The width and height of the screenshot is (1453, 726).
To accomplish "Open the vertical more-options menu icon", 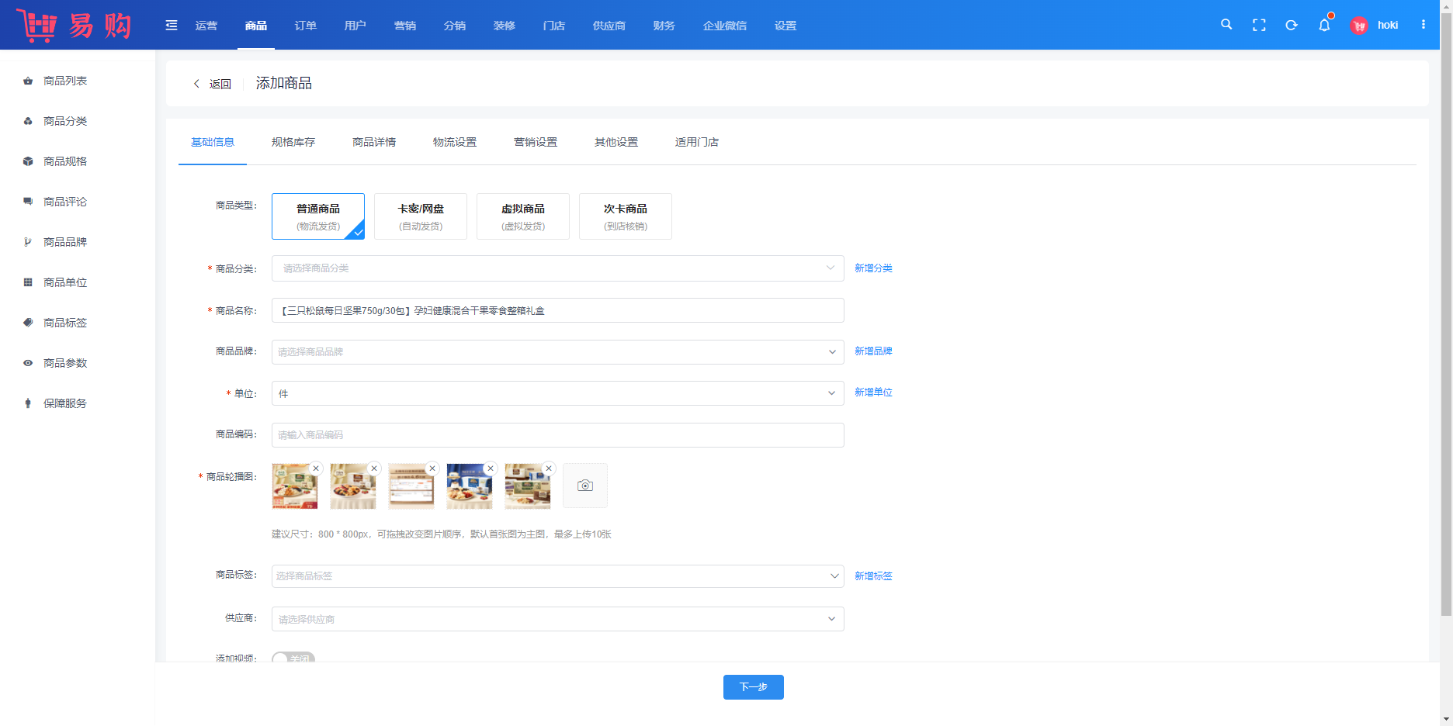I will (x=1424, y=25).
